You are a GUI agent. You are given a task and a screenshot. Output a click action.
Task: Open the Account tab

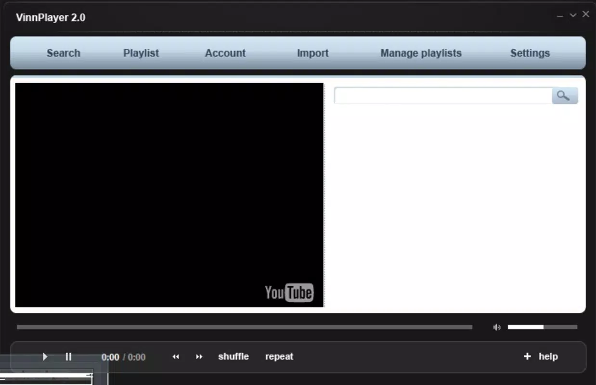tap(225, 53)
